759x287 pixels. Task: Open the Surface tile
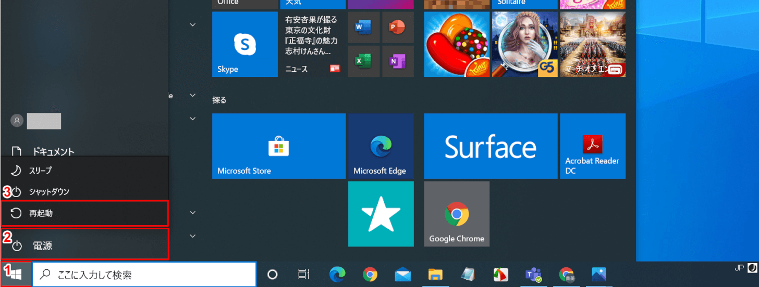coord(491,146)
